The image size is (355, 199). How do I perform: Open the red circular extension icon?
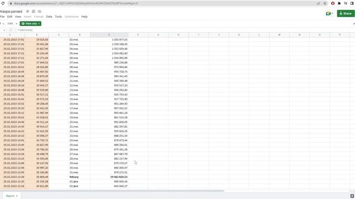click(333, 3)
